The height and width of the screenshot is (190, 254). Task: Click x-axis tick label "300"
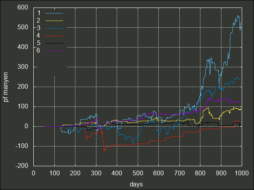[96, 173]
